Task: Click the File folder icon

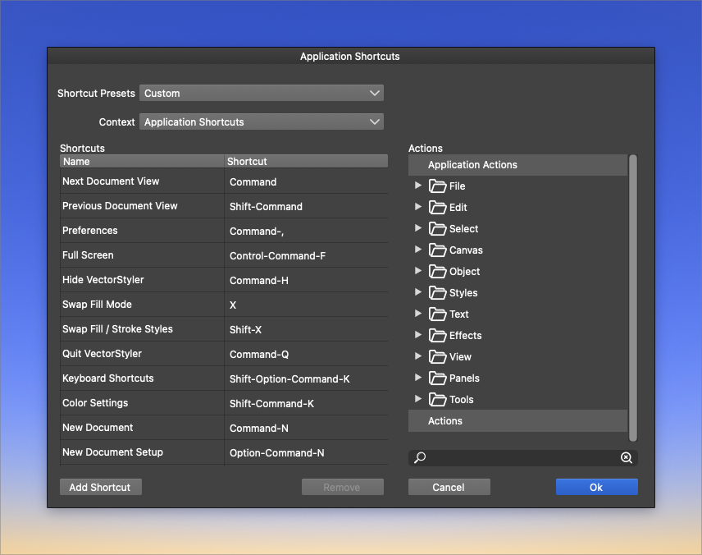Action: tap(437, 186)
